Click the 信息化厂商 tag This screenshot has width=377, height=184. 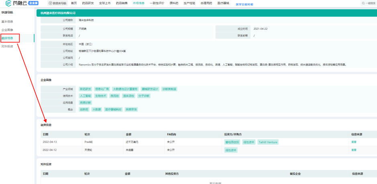(102, 89)
